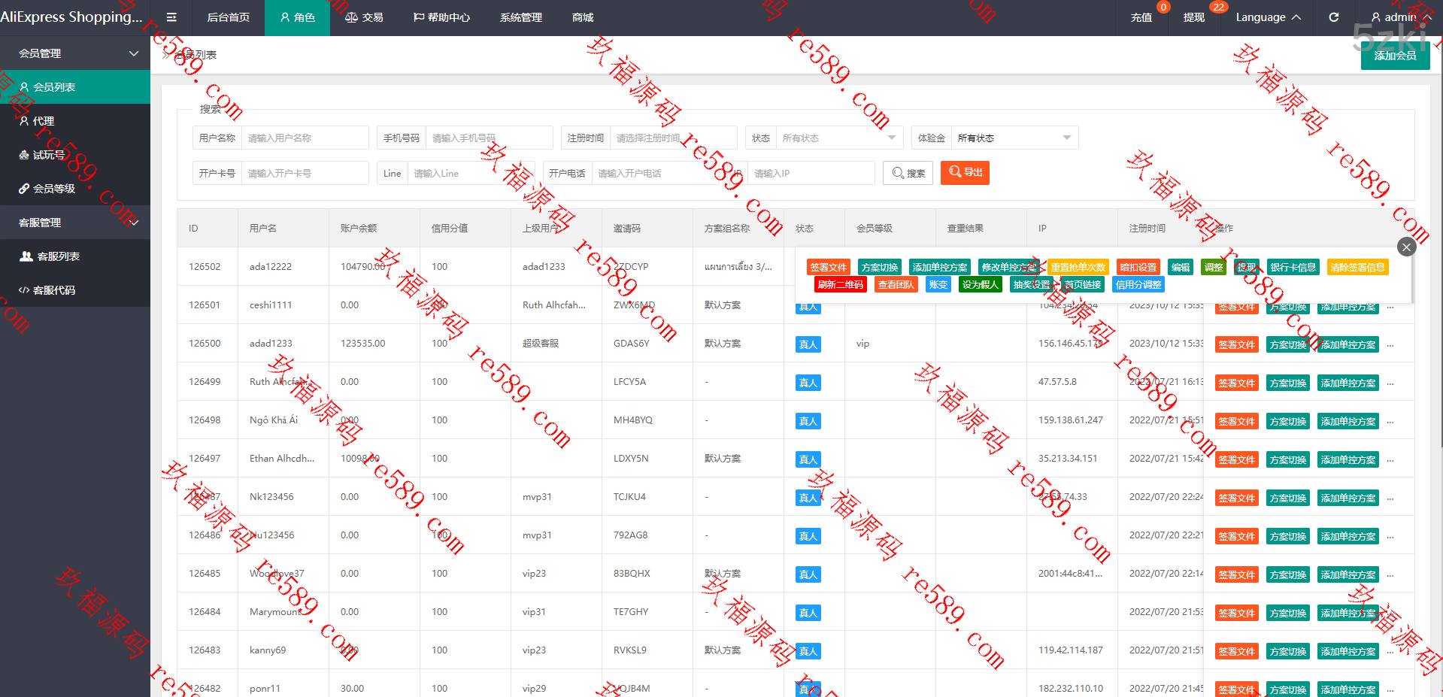Screen dimensions: 1443x697
Task: Click the 会员等级 link icon in sidebar
Action: (24, 189)
